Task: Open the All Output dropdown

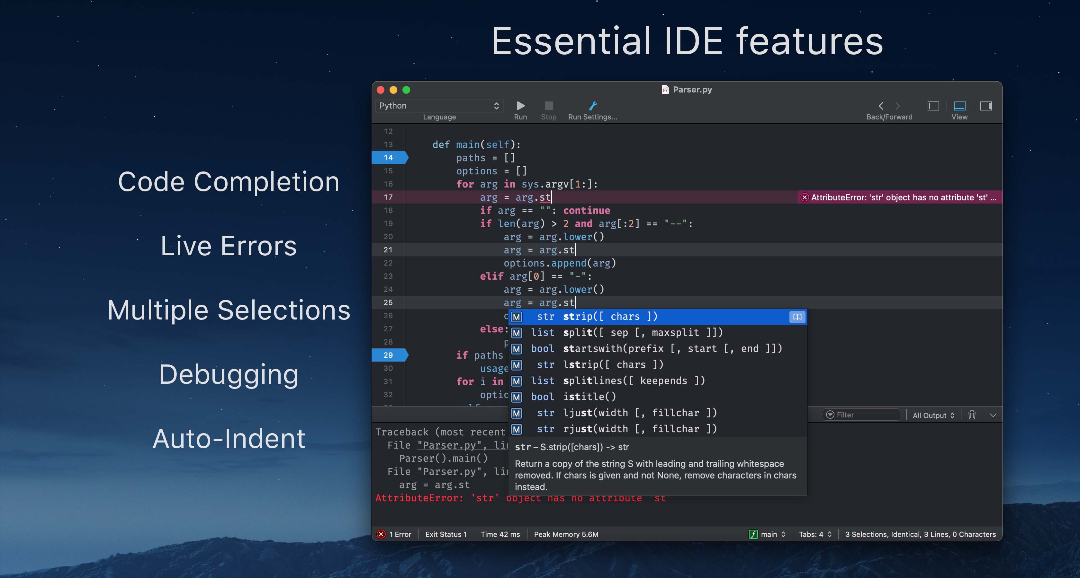Action: (x=933, y=415)
